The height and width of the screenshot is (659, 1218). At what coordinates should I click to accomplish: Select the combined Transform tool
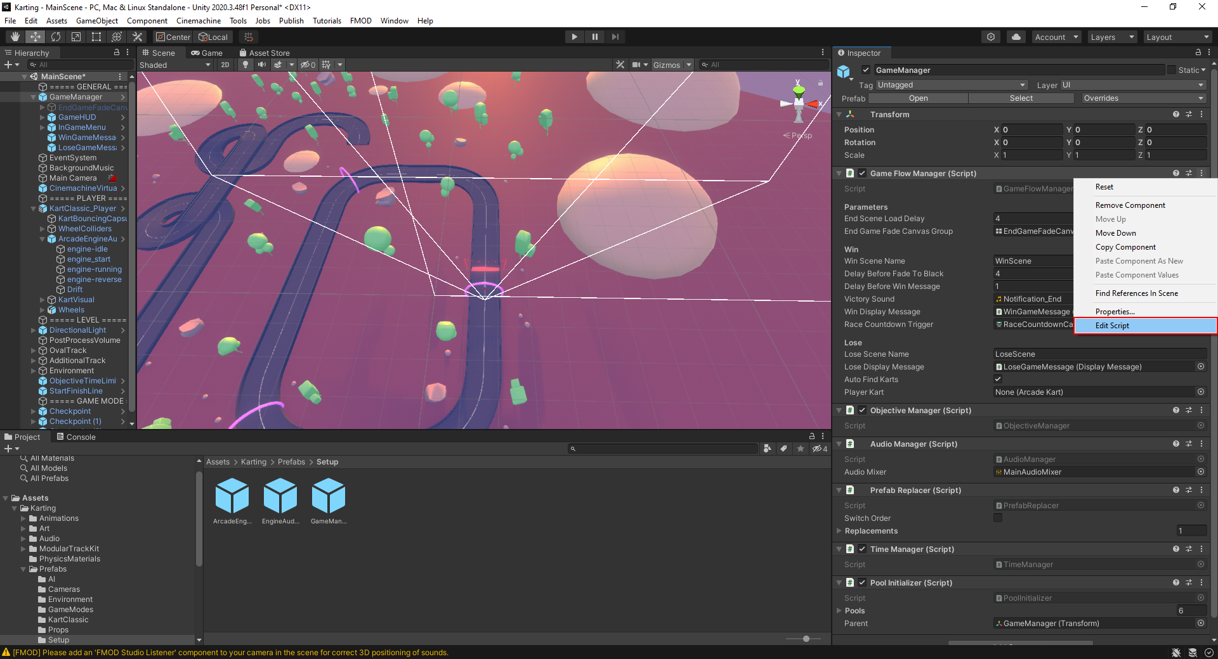pyautogui.click(x=117, y=37)
